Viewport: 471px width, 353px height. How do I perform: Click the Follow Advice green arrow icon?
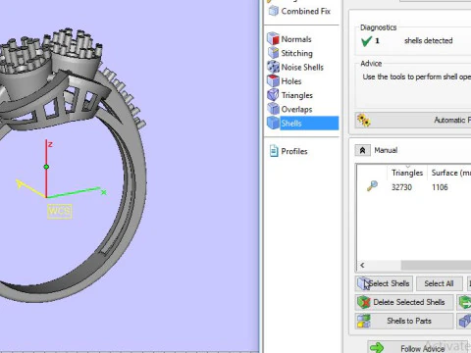(x=377, y=347)
